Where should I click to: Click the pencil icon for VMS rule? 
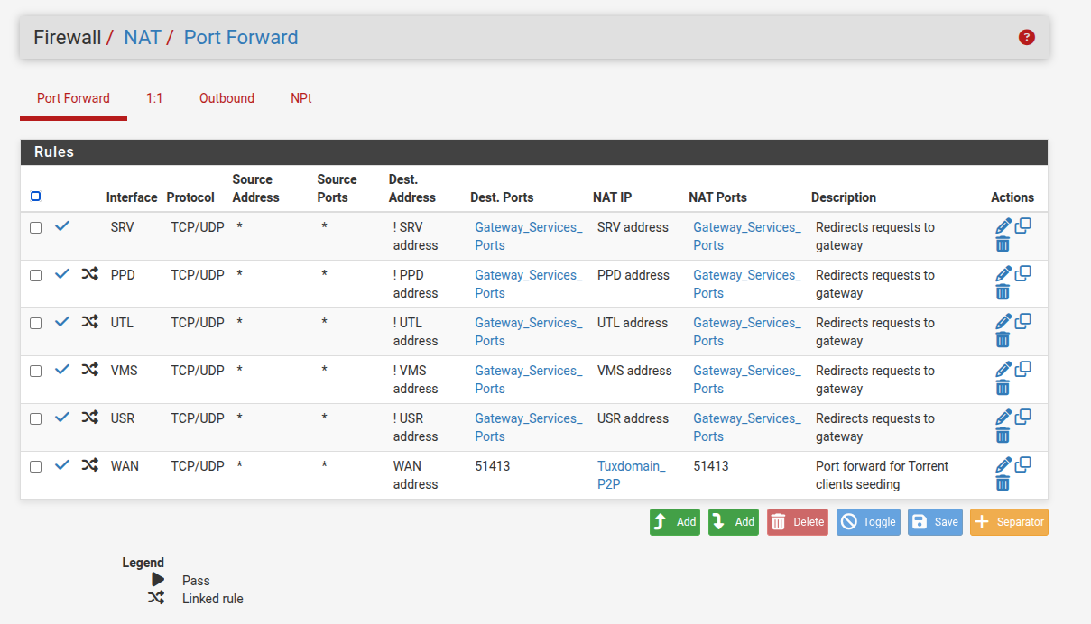(x=1003, y=370)
